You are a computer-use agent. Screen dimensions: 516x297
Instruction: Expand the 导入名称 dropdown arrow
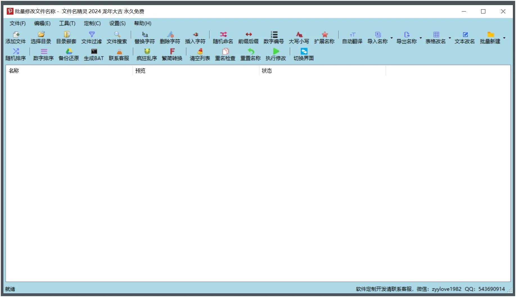click(392, 38)
